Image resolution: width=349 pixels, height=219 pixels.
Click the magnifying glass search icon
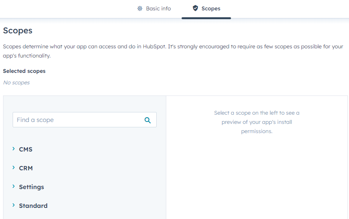pyautogui.click(x=147, y=120)
